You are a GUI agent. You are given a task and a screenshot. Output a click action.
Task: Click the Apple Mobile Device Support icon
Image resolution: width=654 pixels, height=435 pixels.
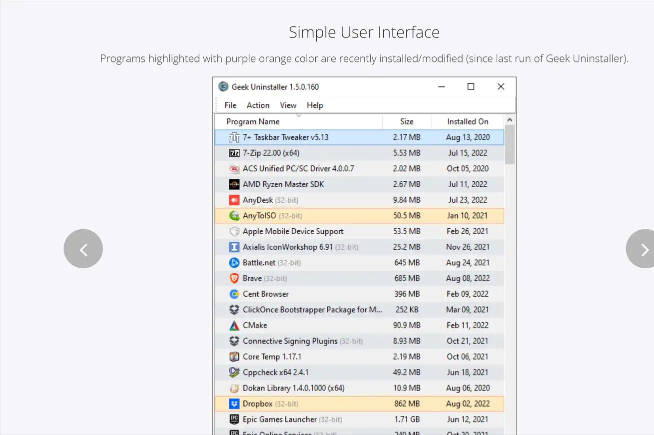[234, 231]
